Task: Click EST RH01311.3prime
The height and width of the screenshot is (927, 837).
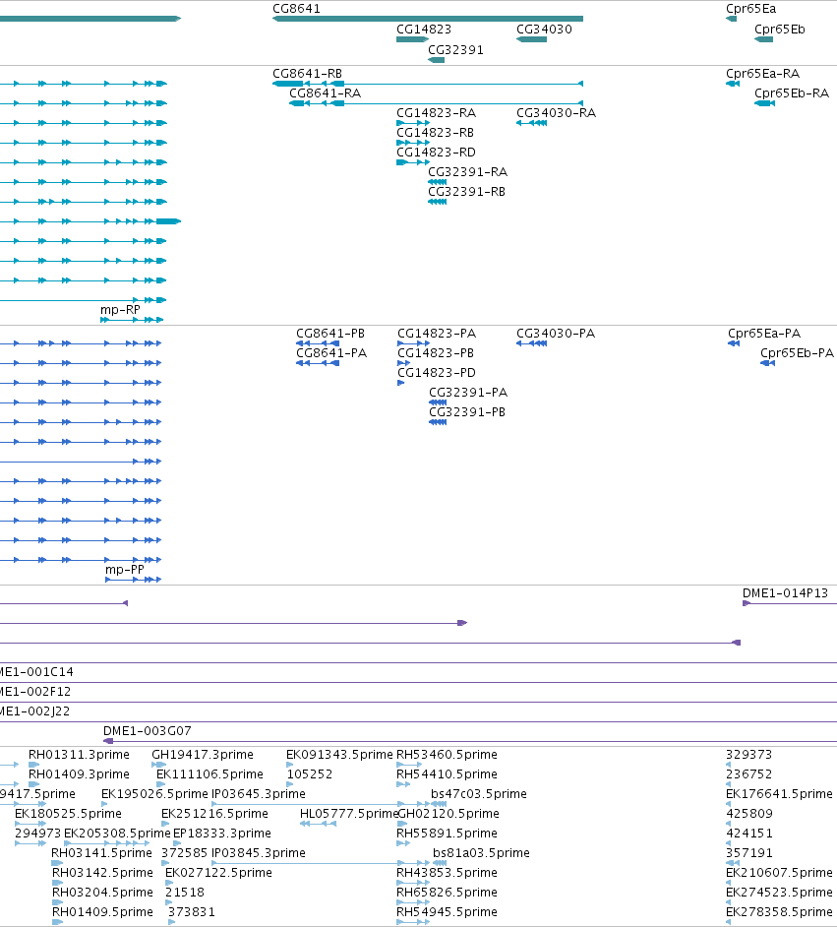Action: pyautogui.click(x=79, y=755)
